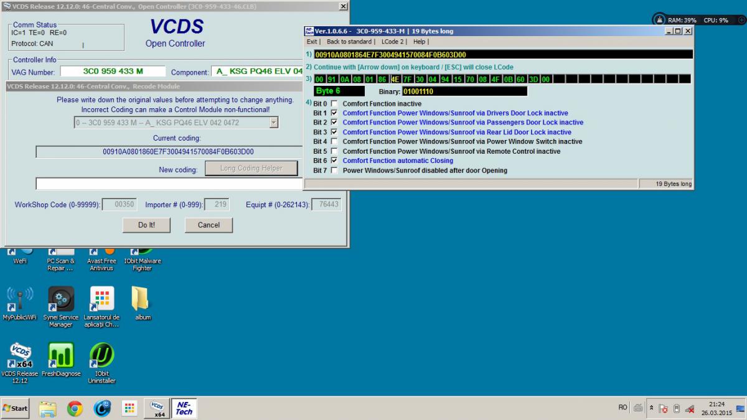The width and height of the screenshot is (747, 420).
Task: Launch FreshDiagnose desktop shortcut
Action: [61, 360]
